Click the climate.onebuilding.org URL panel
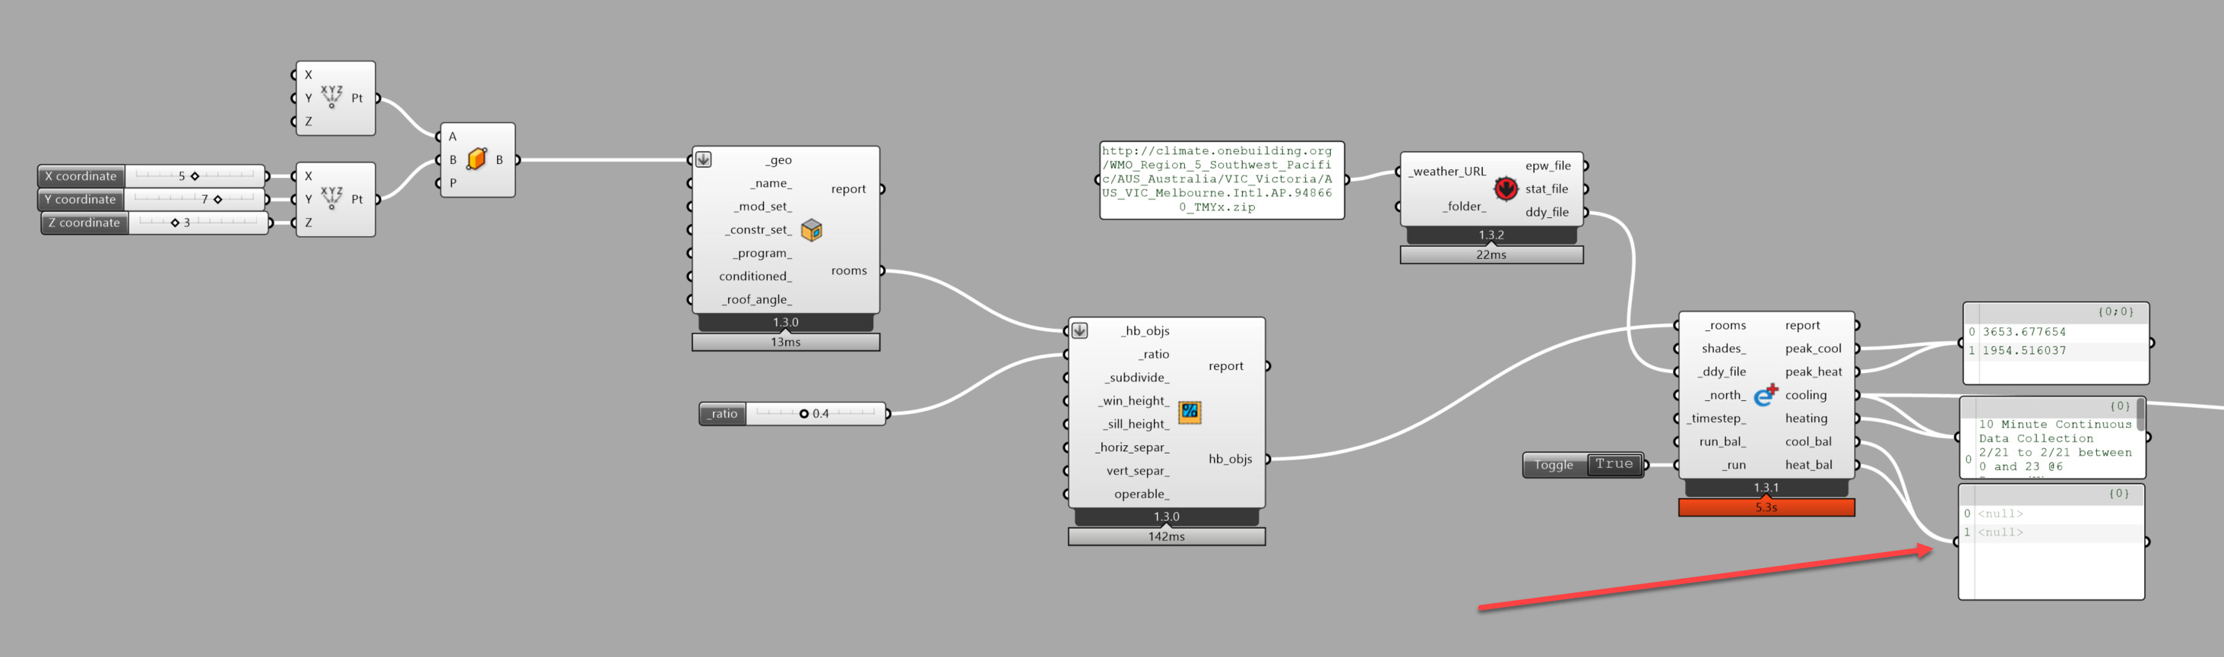 point(1221,179)
